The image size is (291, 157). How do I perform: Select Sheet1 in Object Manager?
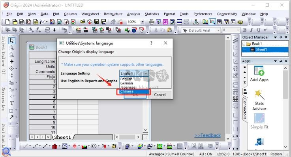tap(265, 49)
